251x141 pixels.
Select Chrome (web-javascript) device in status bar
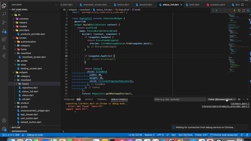(x=224, y=135)
